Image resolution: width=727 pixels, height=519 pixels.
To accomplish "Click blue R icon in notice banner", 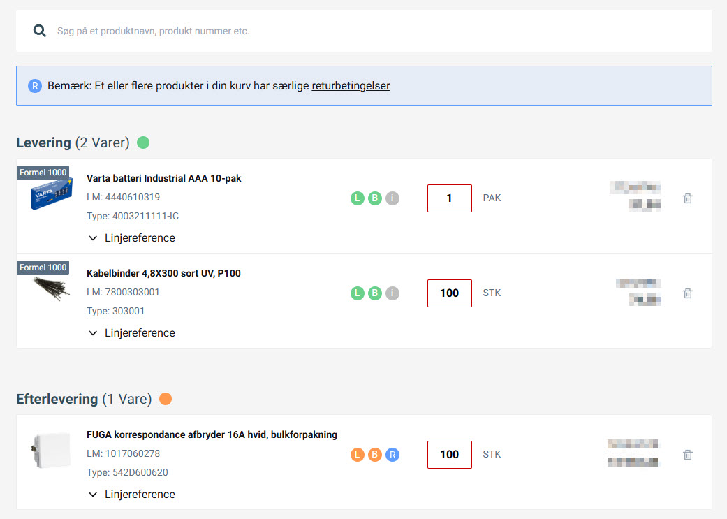I will (35, 86).
